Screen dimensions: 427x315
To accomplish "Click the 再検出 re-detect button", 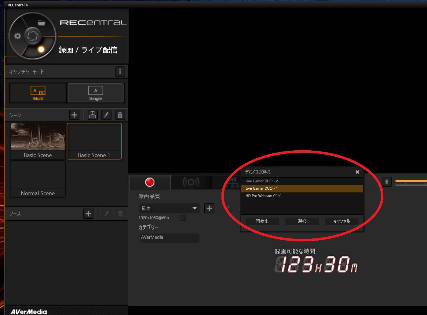I will click(262, 221).
